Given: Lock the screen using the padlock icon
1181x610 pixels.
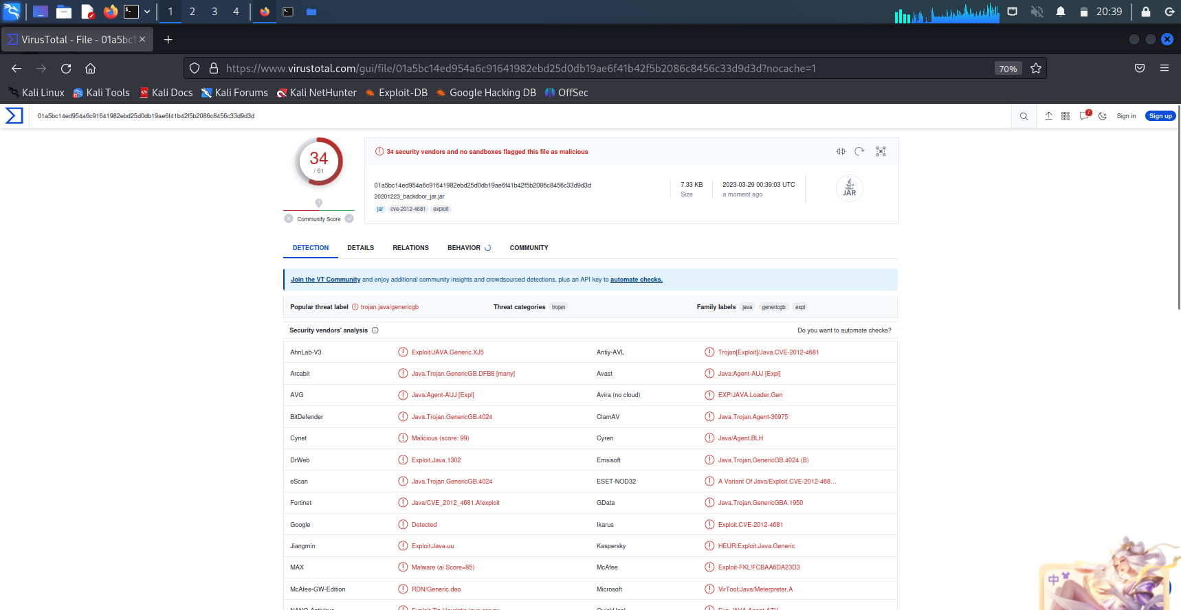Looking at the screenshot, I should click(x=1146, y=12).
